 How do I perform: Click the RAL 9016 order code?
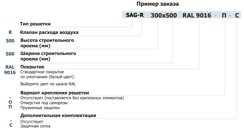(x=197, y=15)
